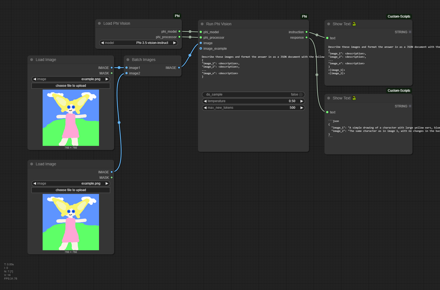Viewport: 440px width, 290px height.
Task: Click the IMAGE output port of the Load Image node wired to image2
Action: point(112,172)
